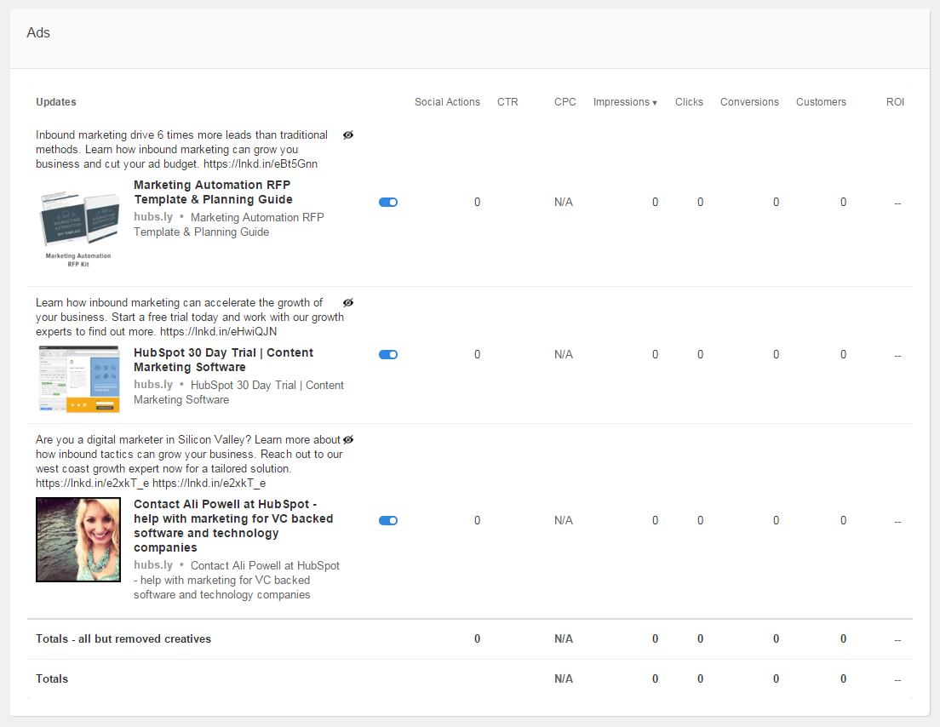Sort table by ROI column

[x=895, y=102]
